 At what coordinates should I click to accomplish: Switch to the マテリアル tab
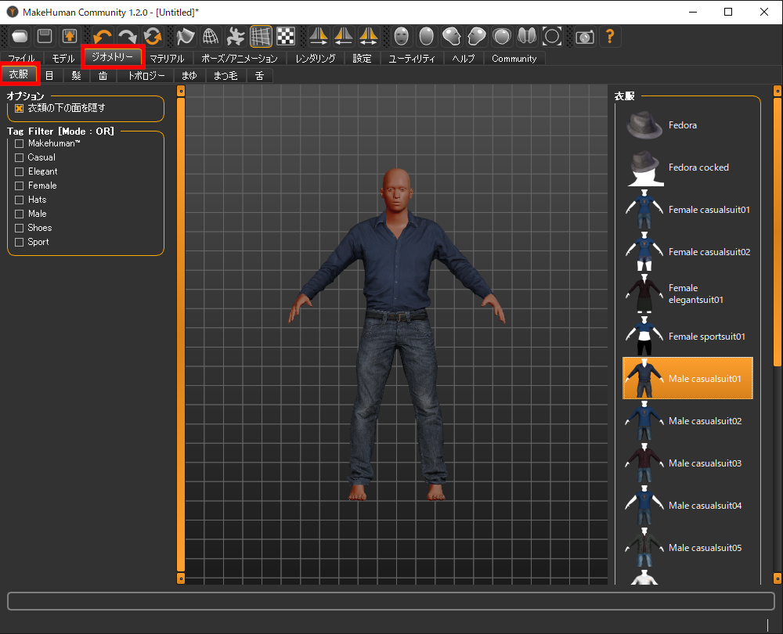pyautogui.click(x=167, y=59)
